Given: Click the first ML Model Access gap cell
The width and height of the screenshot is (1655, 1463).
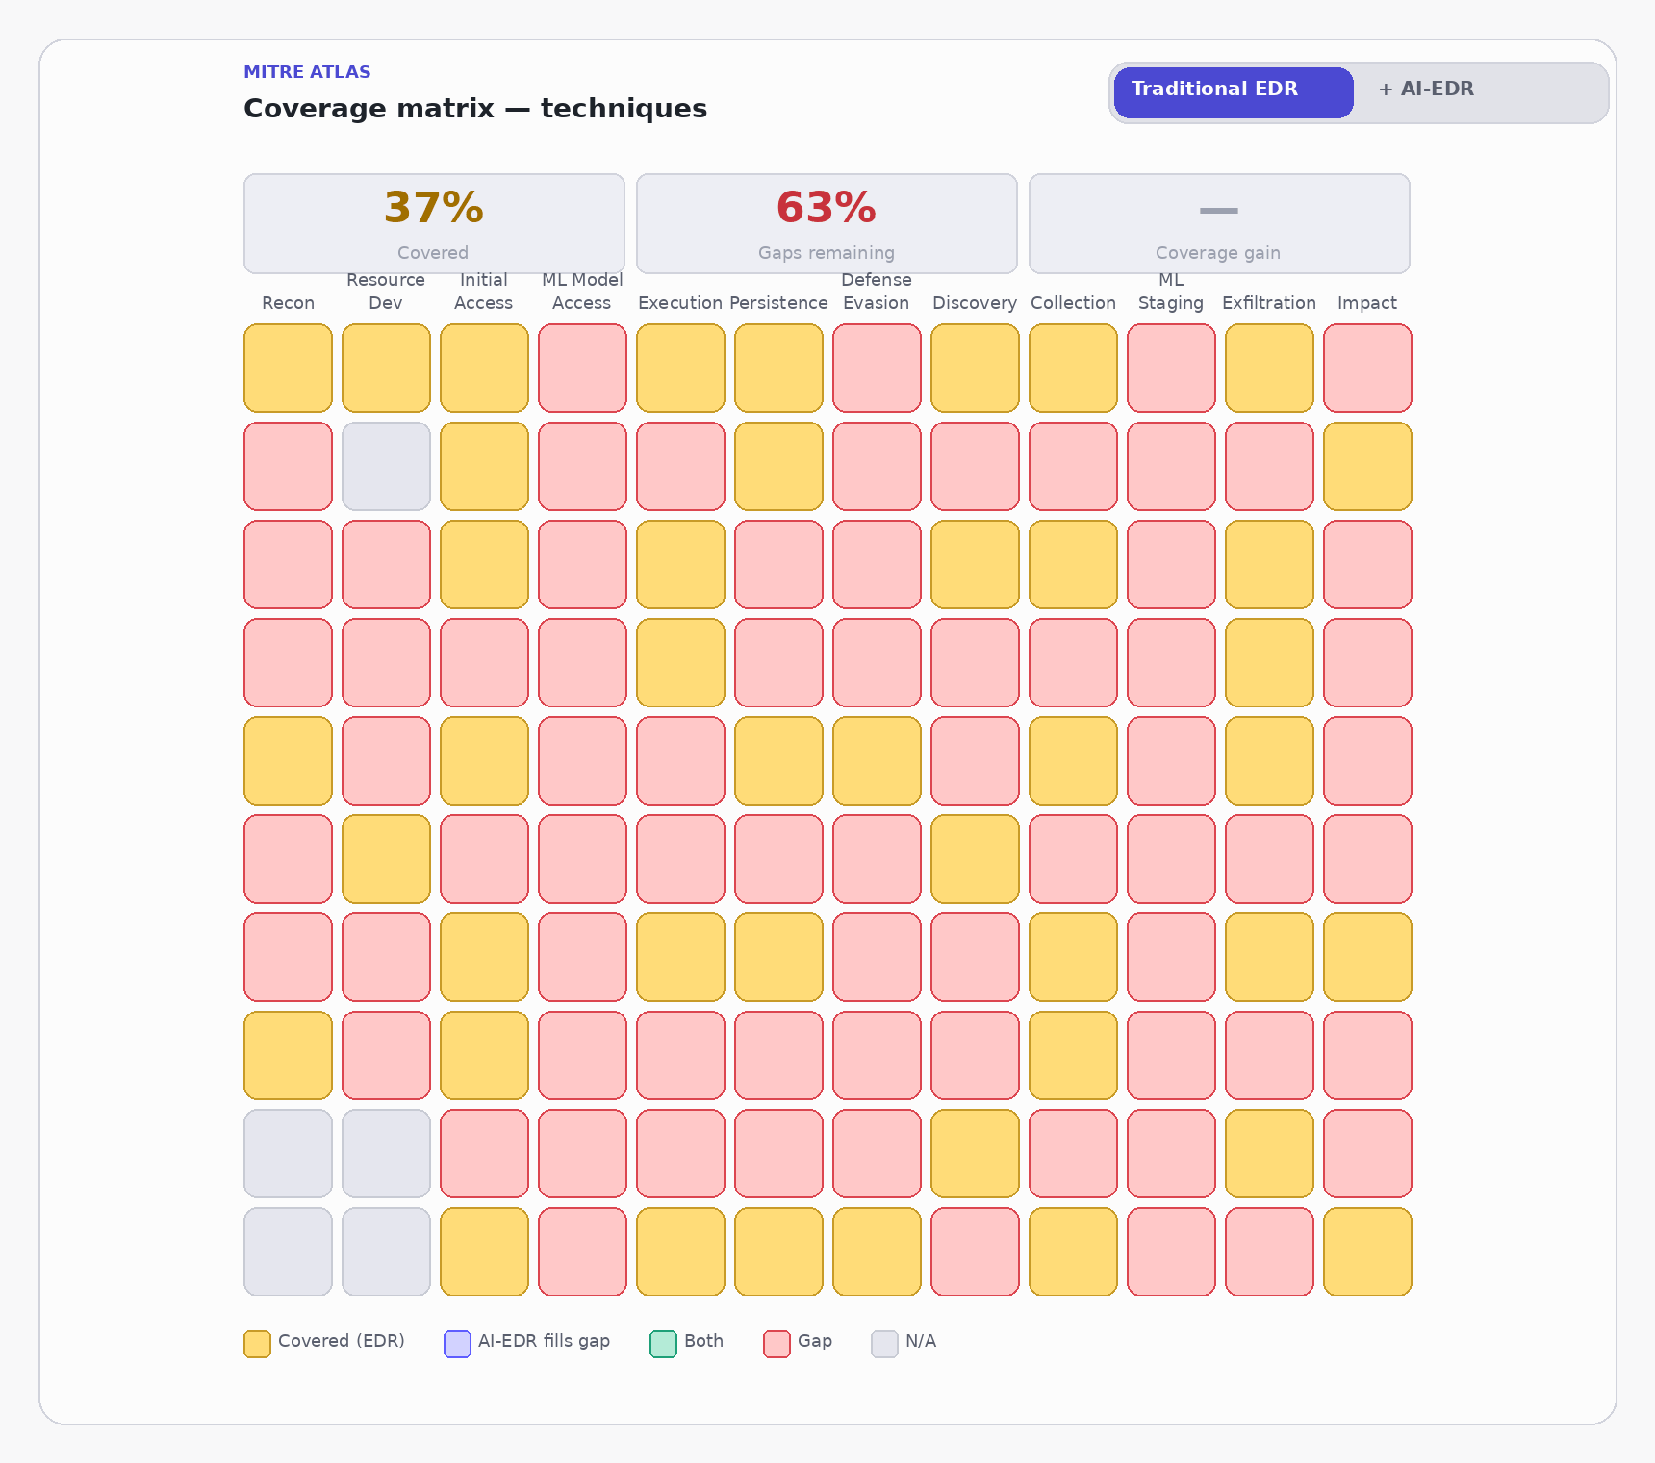Looking at the screenshot, I should [582, 368].
